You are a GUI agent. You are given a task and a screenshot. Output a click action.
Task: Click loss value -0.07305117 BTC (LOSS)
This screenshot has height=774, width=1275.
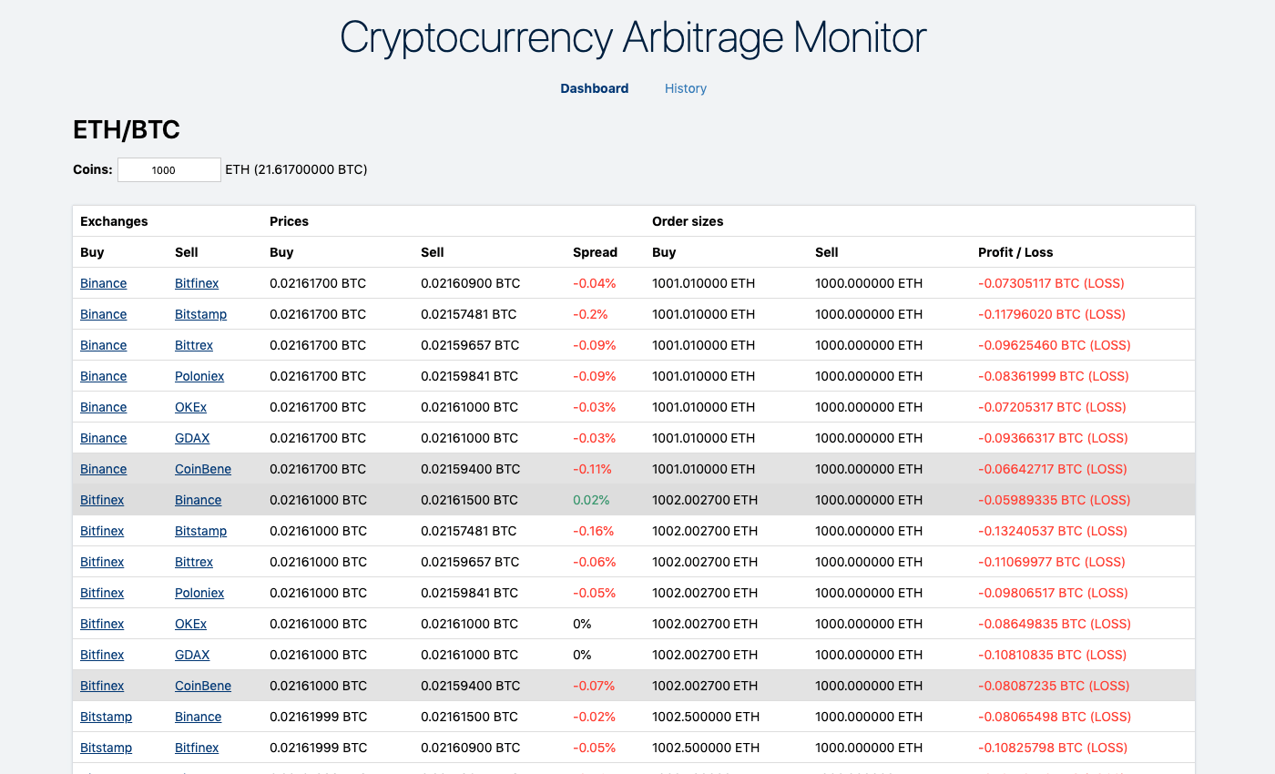(x=1051, y=283)
